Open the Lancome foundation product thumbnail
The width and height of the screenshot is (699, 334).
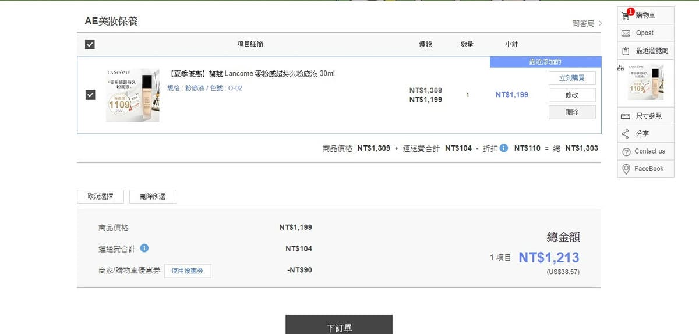[132, 95]
